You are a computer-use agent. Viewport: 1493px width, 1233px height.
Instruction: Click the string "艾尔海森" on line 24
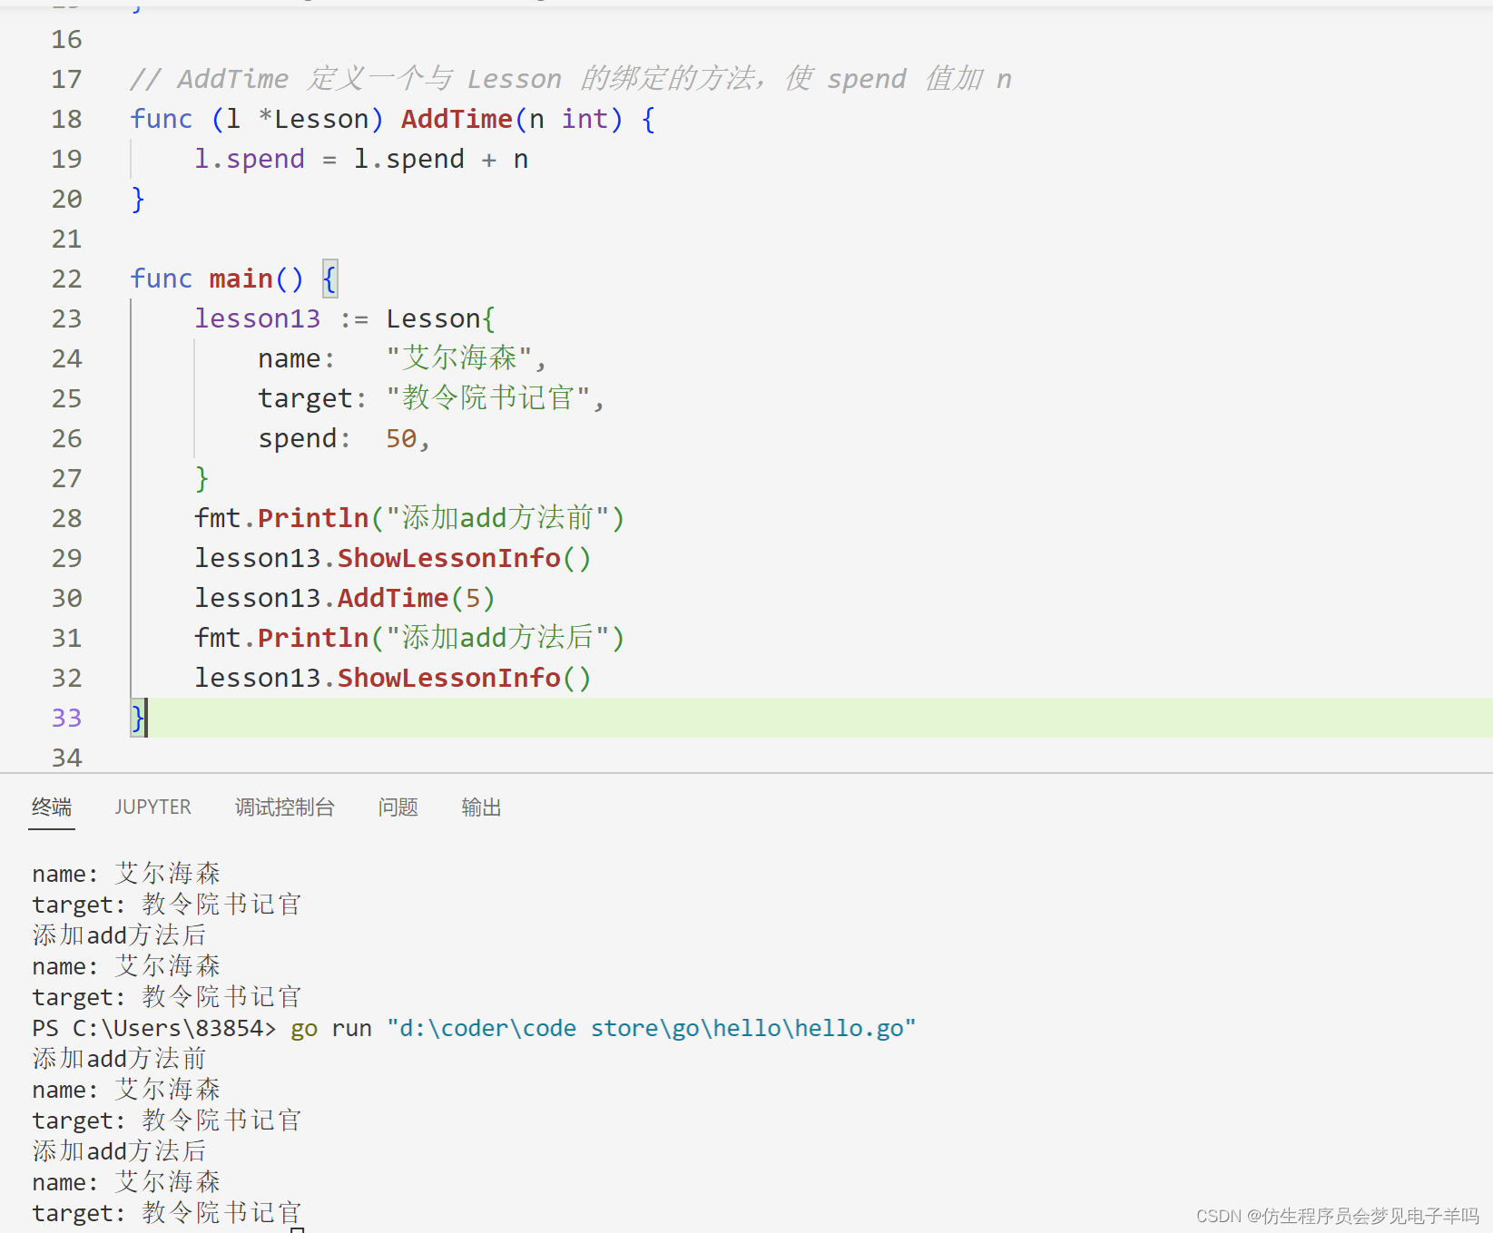click(x=459, y=358)
